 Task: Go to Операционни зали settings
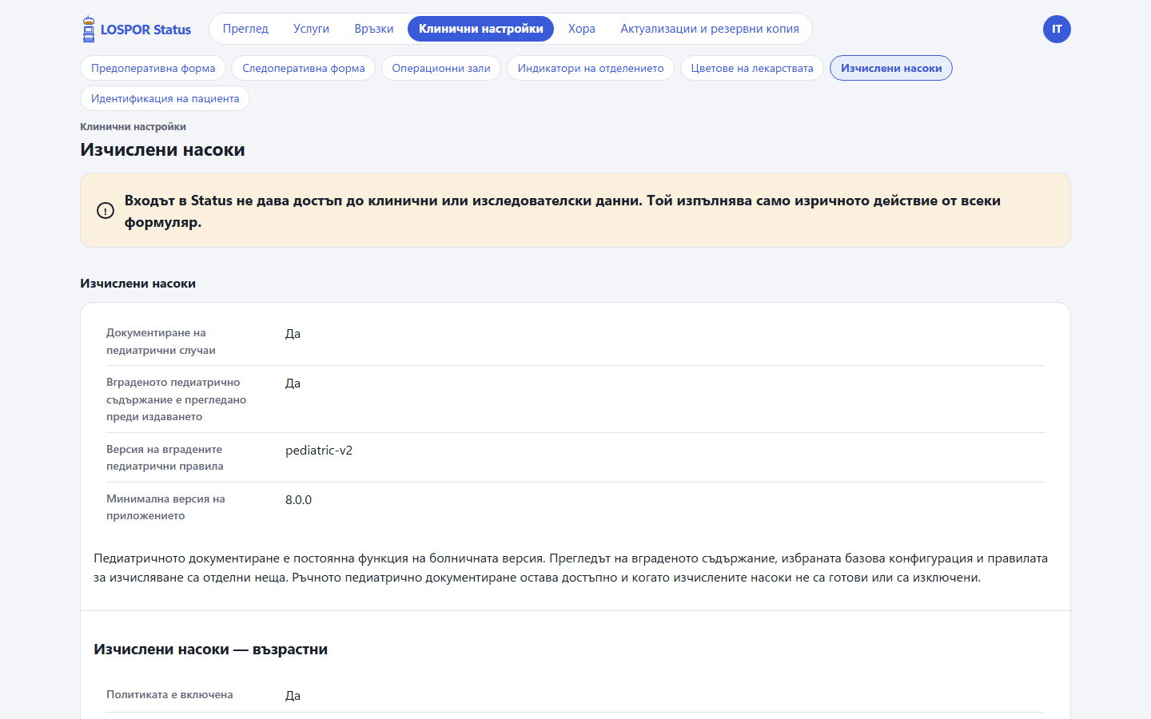pos(441,68)
